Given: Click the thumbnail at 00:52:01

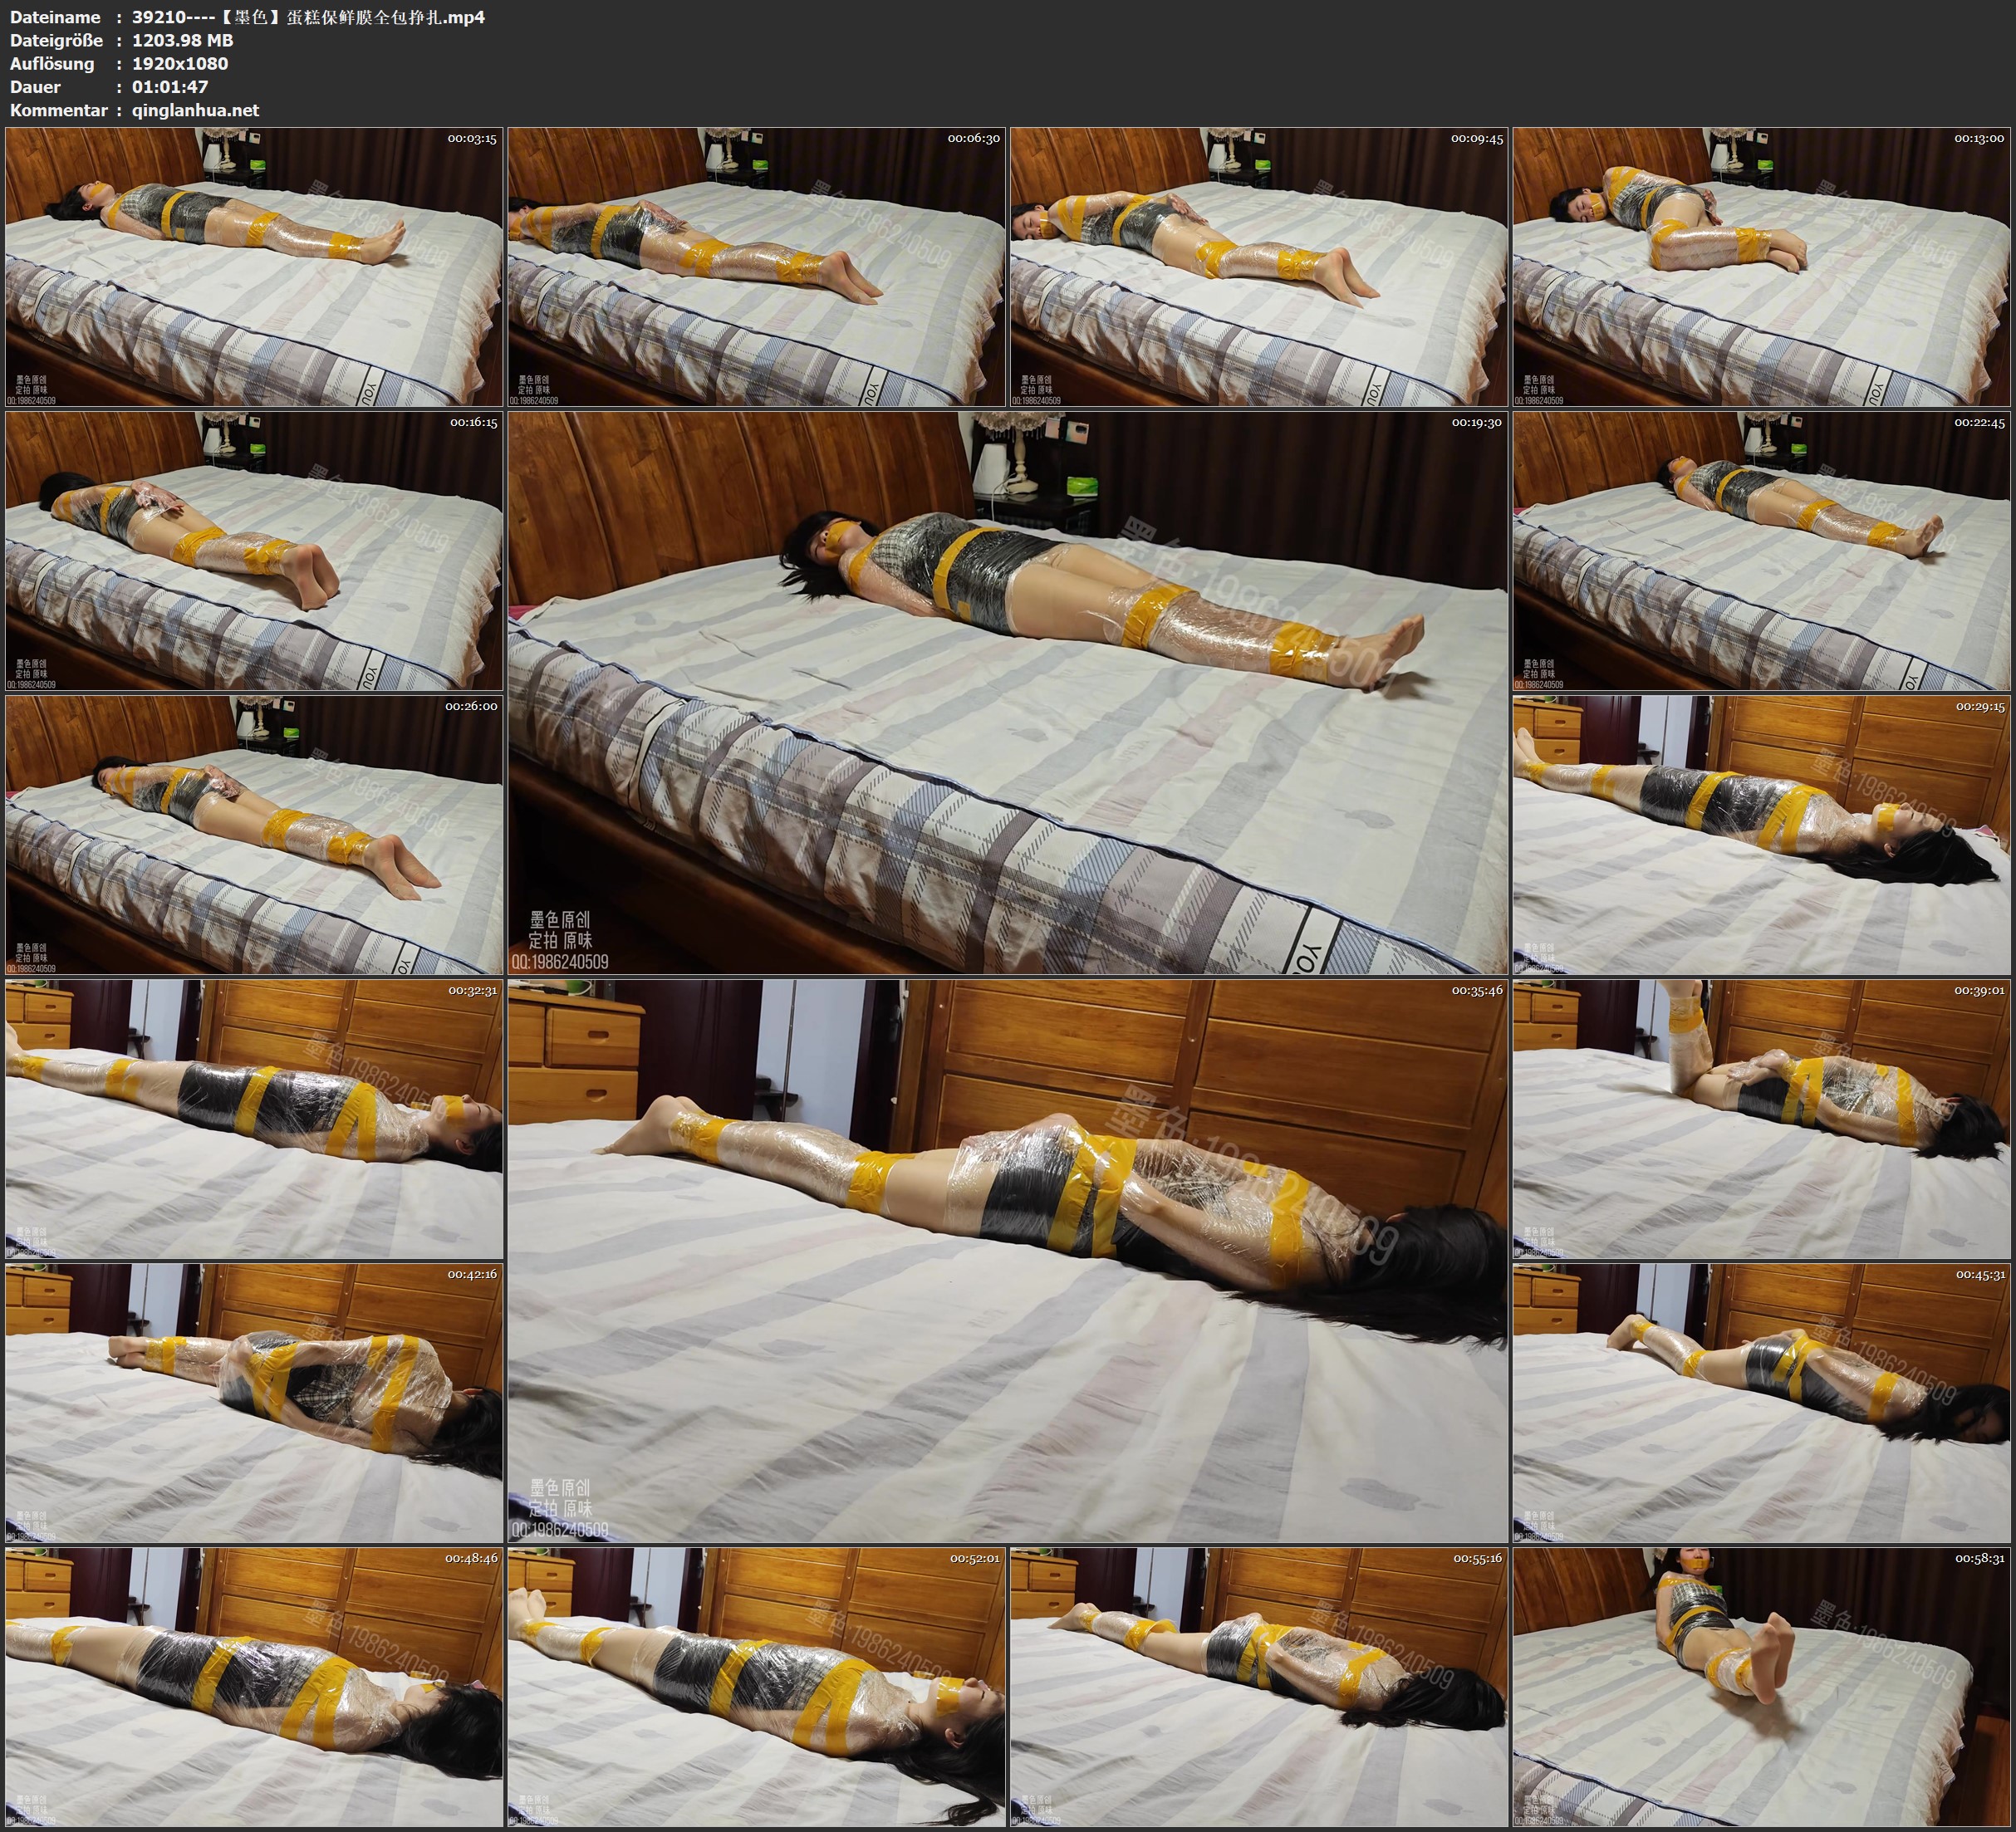Looking at the screenshot, I should click(x=756, y=1687).
